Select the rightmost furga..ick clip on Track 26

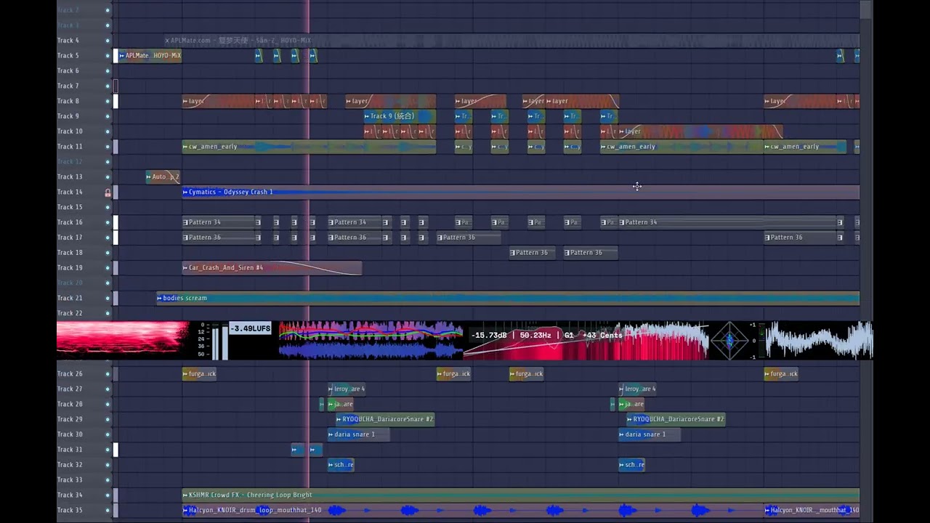click(x=781, y=374)
